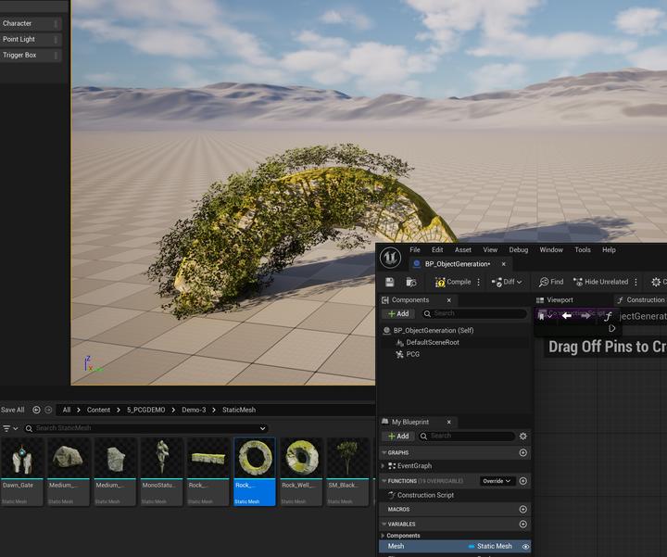
Task: Open the Override functions dropdown
Action: click(497, 481)
